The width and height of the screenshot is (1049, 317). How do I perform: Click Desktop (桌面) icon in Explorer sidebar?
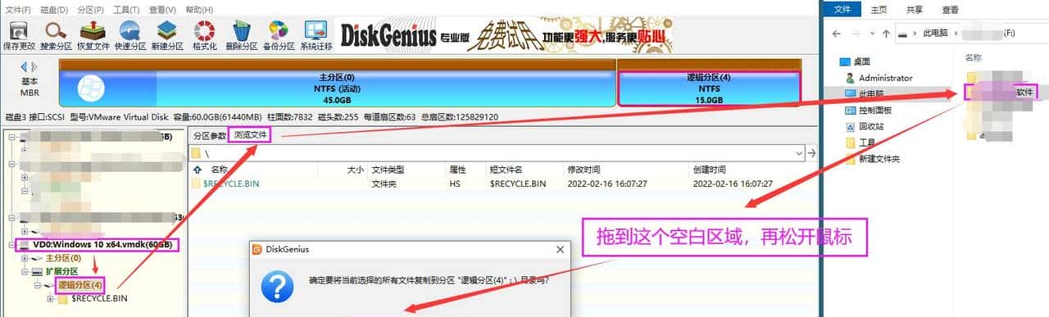click(846, 61)
